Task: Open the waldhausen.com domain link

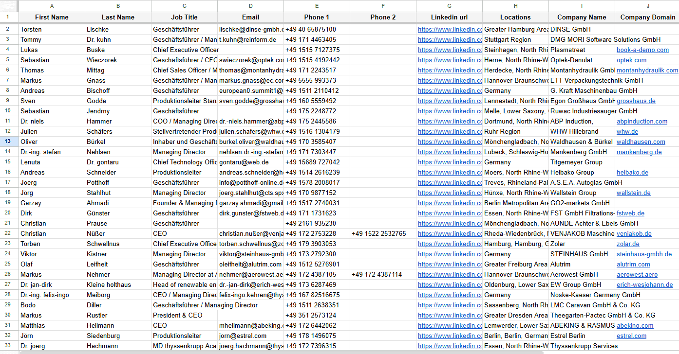Action: 641,142
